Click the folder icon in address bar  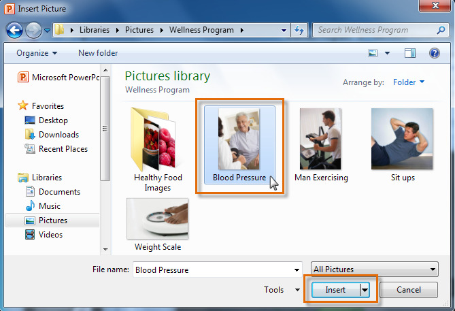pyautogui.click(x=59, y=30)
